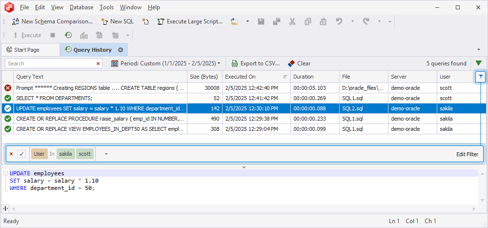
Task: Launch Execute Large Script wizard
Action: pos(190,21)
